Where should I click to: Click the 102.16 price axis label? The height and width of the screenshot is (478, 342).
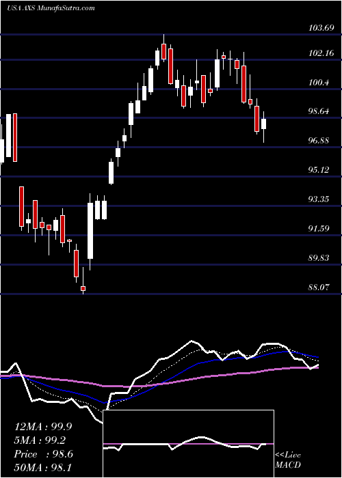(x=321, y=53)
